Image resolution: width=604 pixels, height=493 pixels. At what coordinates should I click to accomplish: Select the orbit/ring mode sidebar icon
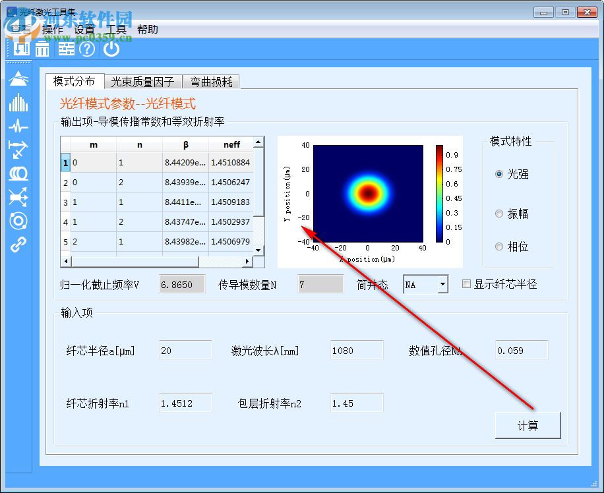pyautogui.click(x=18, y=221)
